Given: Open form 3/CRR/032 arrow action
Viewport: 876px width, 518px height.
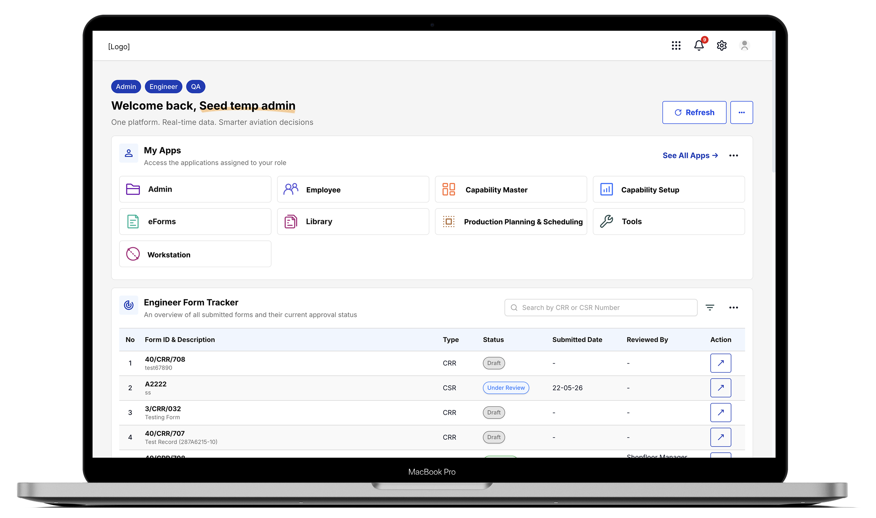Looking at the screenshot, I should click(721, 412).
